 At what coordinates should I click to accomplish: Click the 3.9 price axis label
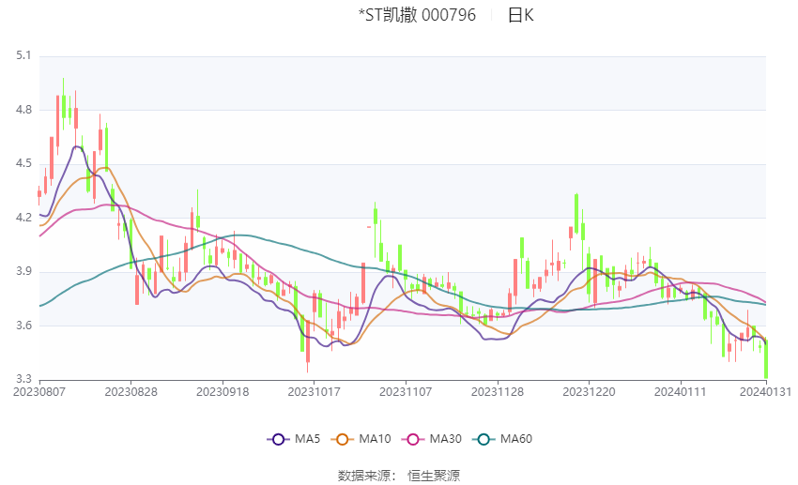[x=23, y=271]
